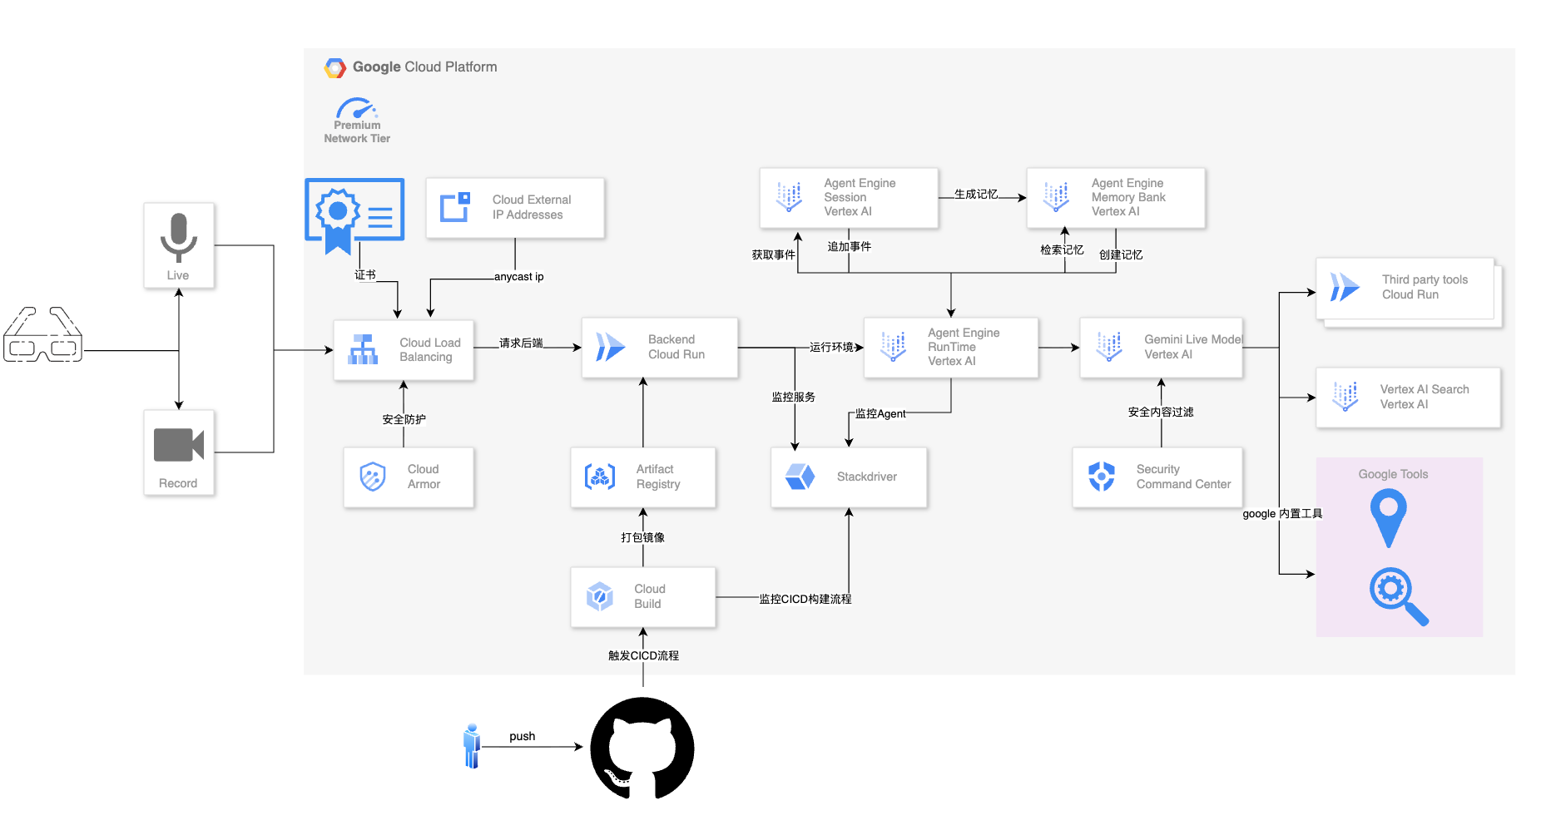Select the Stackdriver logo icon
This screenshot has width=1551, height=830.
(800, 477)
